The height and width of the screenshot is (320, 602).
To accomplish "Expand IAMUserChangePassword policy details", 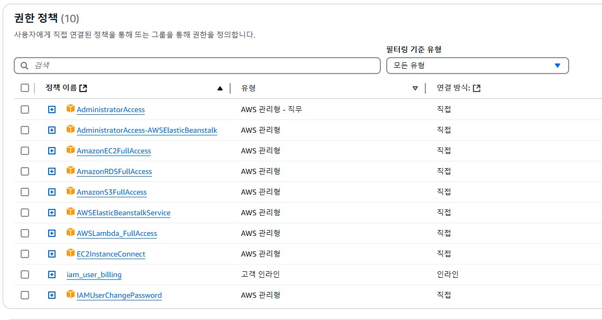I will [x=52, y=296].
